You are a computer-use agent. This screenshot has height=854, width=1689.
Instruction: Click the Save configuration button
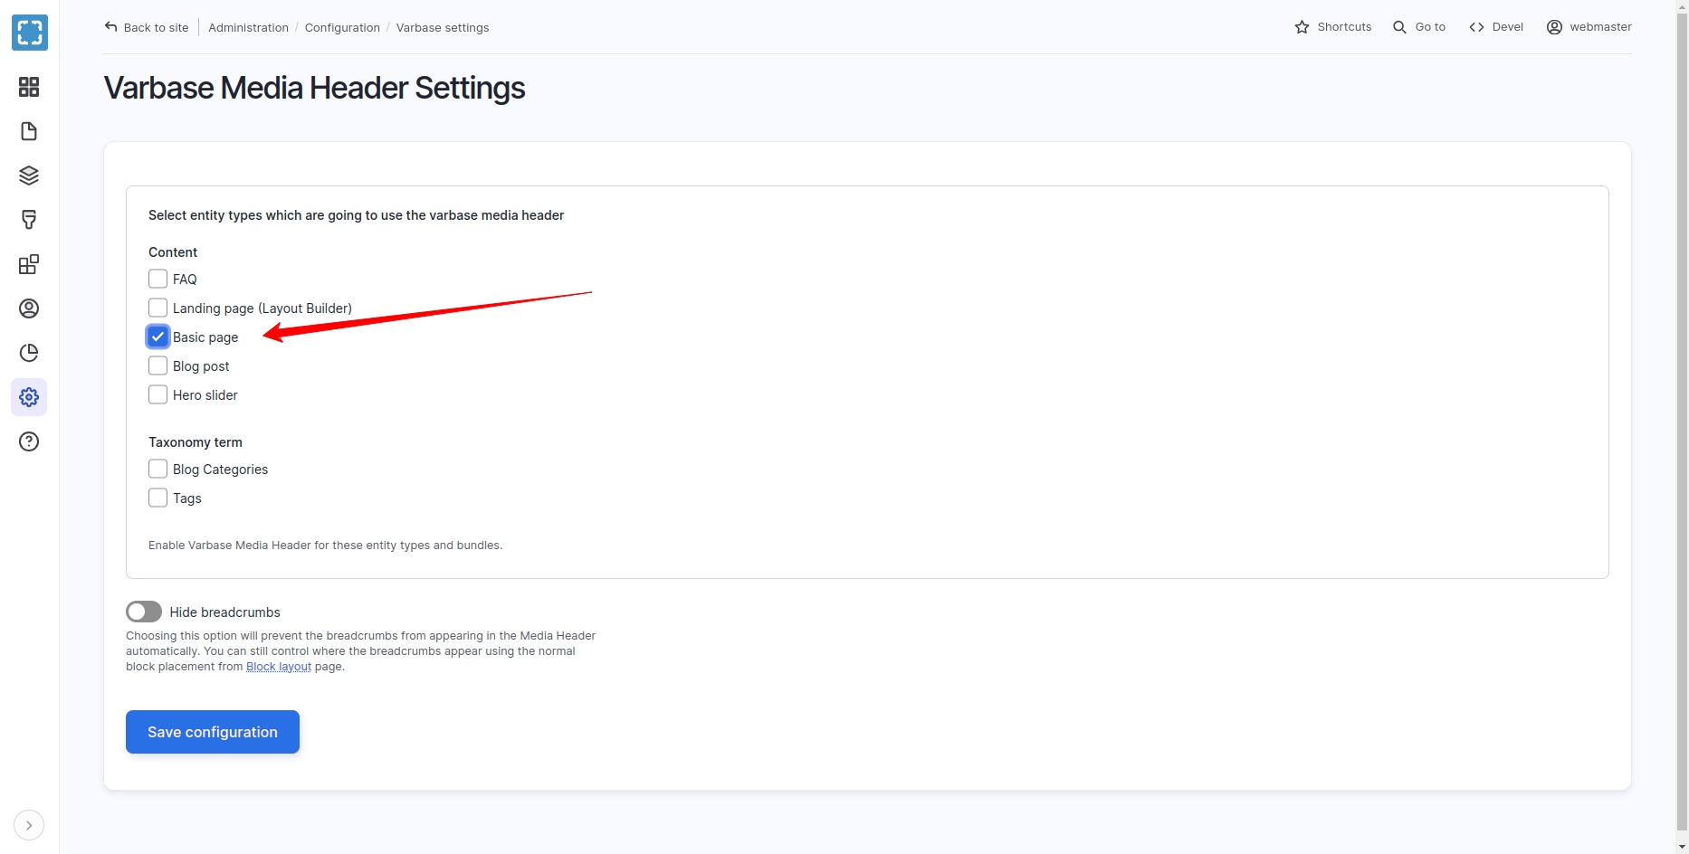click(x=213, y=732)
